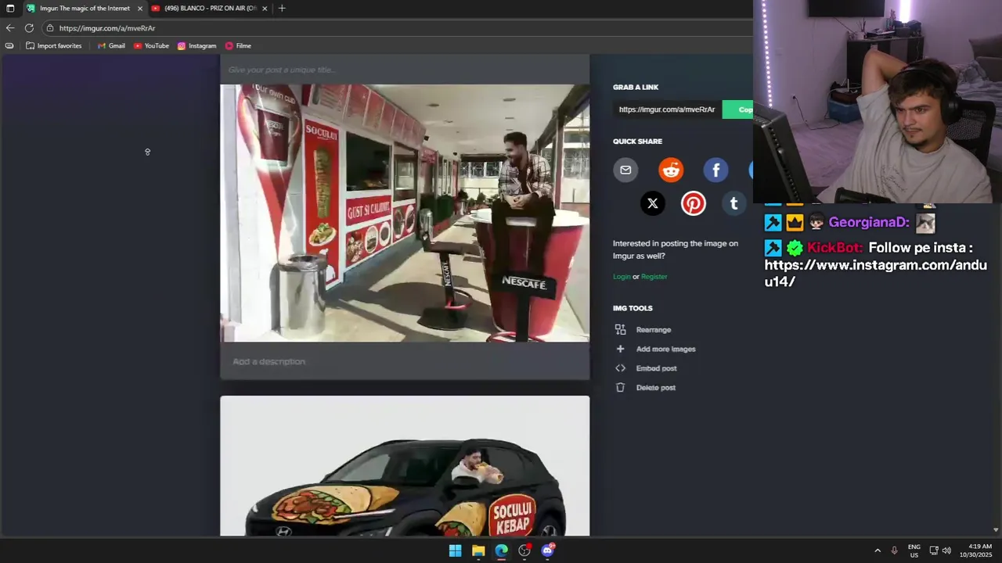Viewport: 1002px width, 563px height.
Task: Click the Login link
Action: tap(622, 277)
